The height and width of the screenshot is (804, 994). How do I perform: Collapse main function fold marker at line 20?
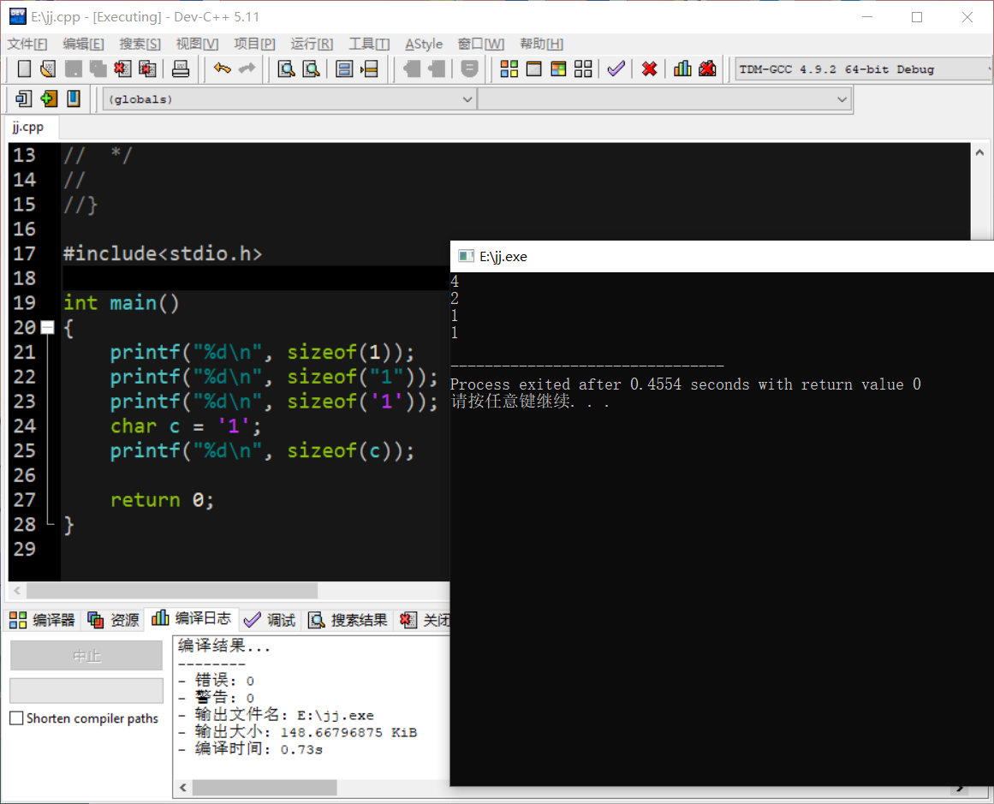48,327
